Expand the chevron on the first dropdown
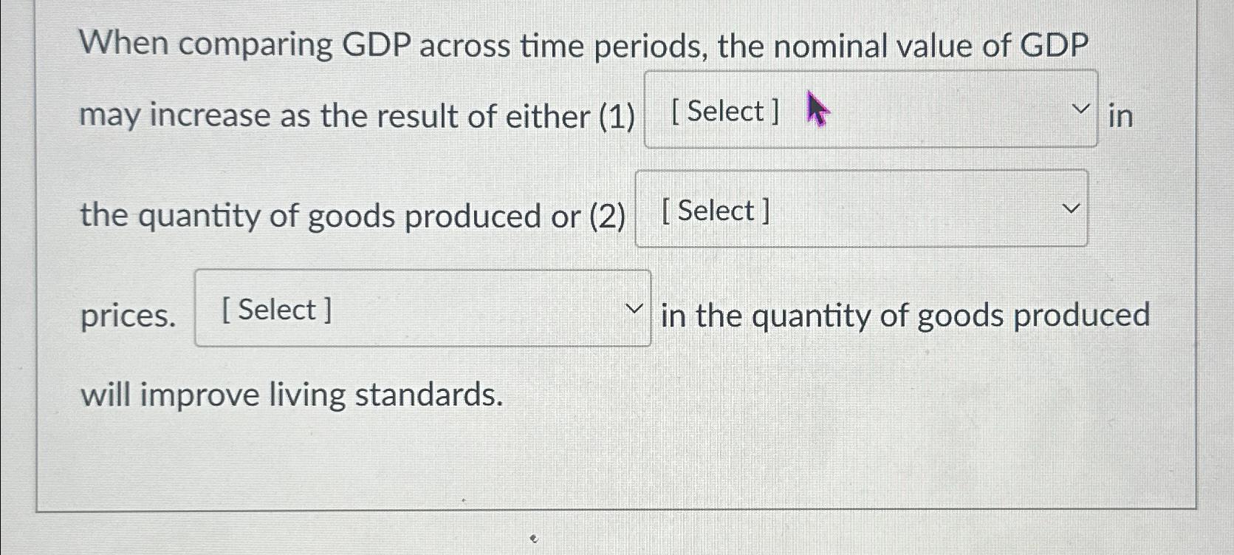Image resolution: width=1234 pixels, height=555 pixels. [1080, 109]
